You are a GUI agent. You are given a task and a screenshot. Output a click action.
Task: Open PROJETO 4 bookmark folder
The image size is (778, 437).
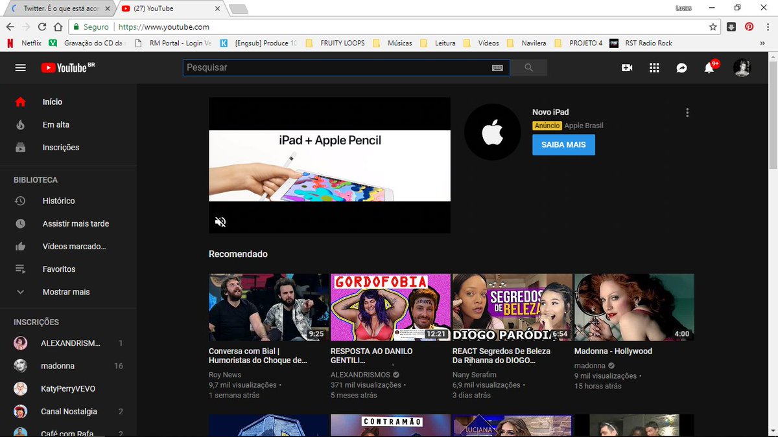[580, 43]
